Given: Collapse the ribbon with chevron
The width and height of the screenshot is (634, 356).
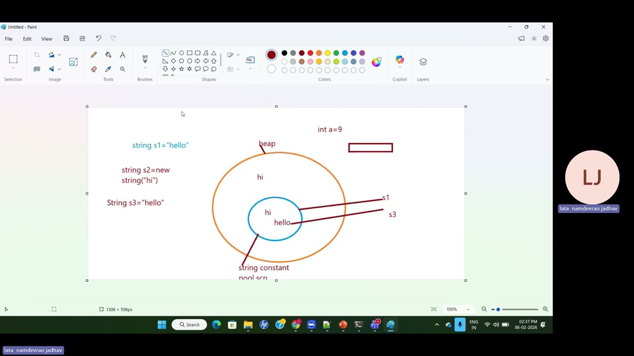Looking at the screenshot, I should pos(547,79).
